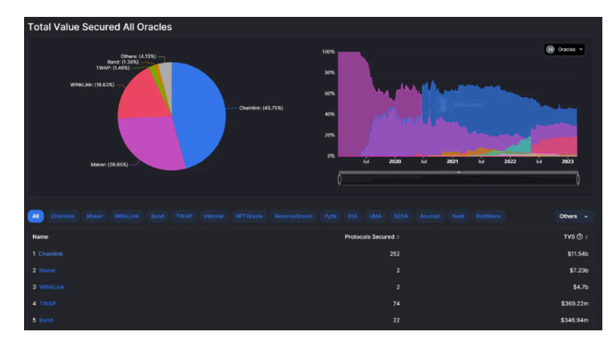616x344 pixels.
Task: Filter by NFTOracle tab
Action: [x=249, y=216]
